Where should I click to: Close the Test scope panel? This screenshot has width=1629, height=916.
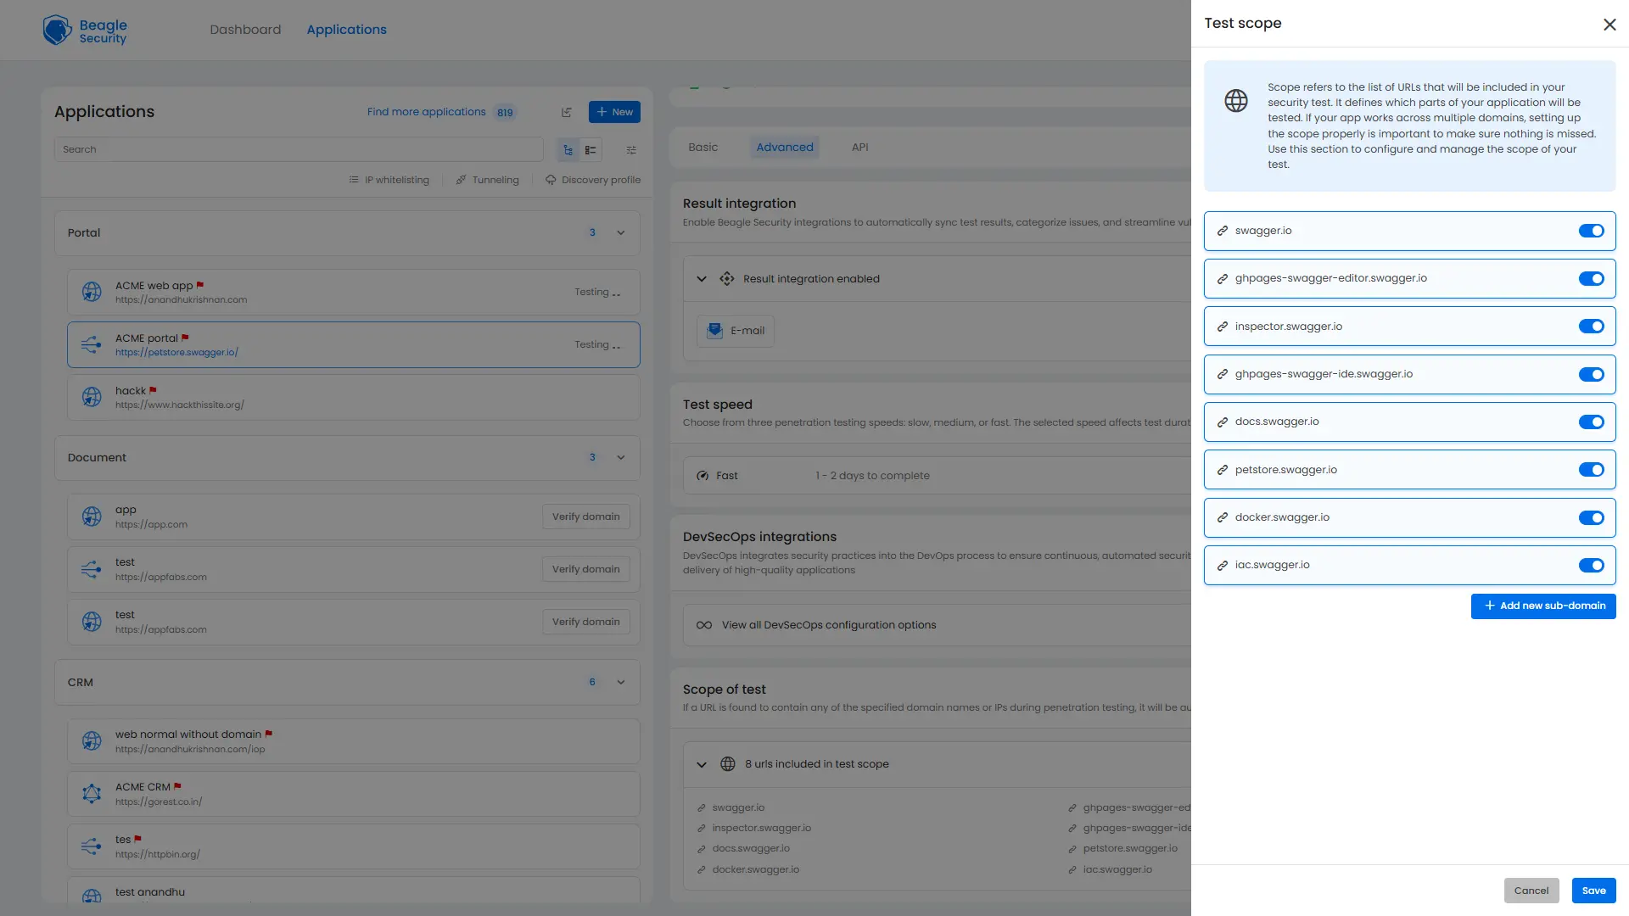tap(1609, 25)
